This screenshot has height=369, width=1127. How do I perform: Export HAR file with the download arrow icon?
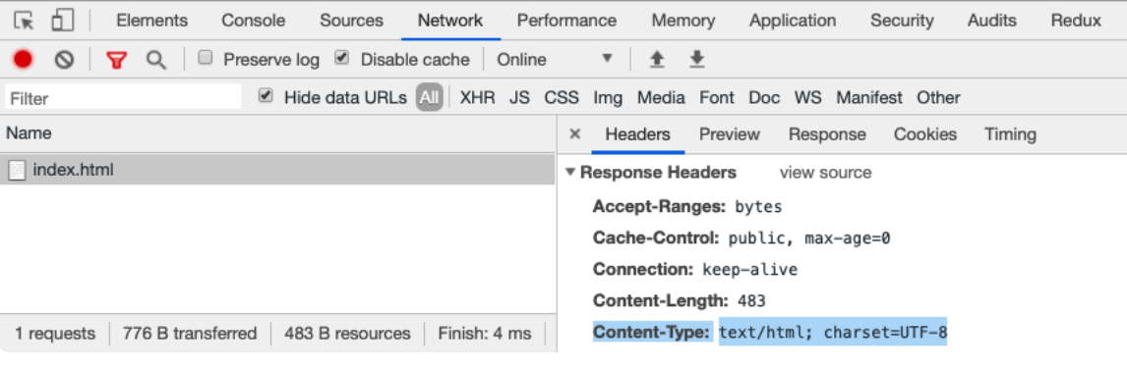click(x=696, y=60)
